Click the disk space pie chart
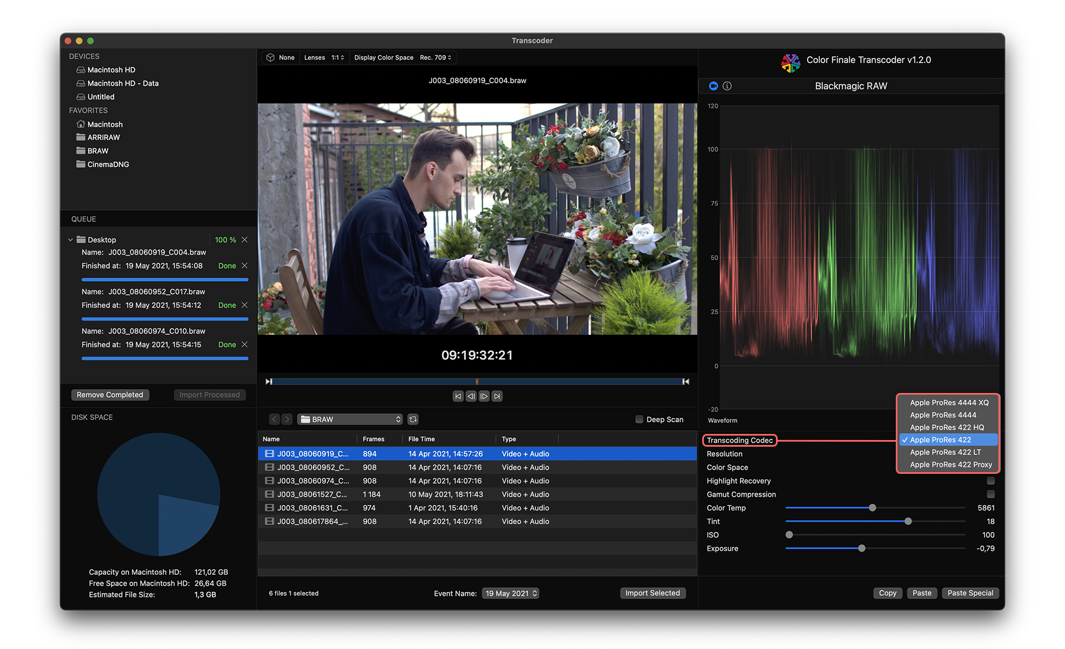This screenshot has width=1065, height=649. coord(159,494)
